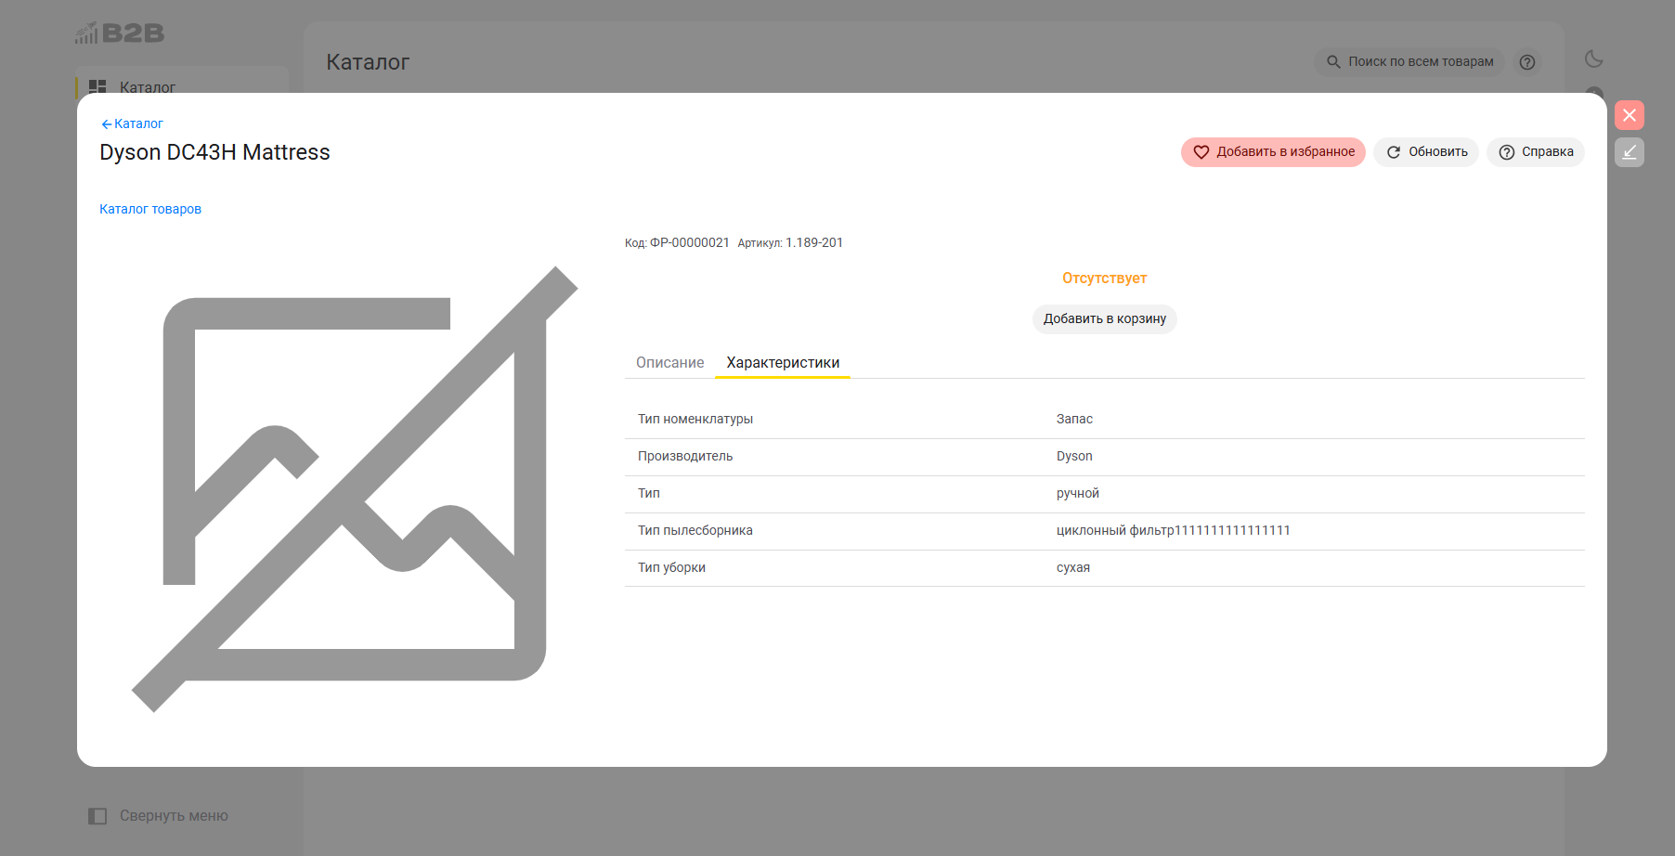The width and height of the screenshot is (1675, 856).
Task: Click the сухая value
Action: point(1073,568)
